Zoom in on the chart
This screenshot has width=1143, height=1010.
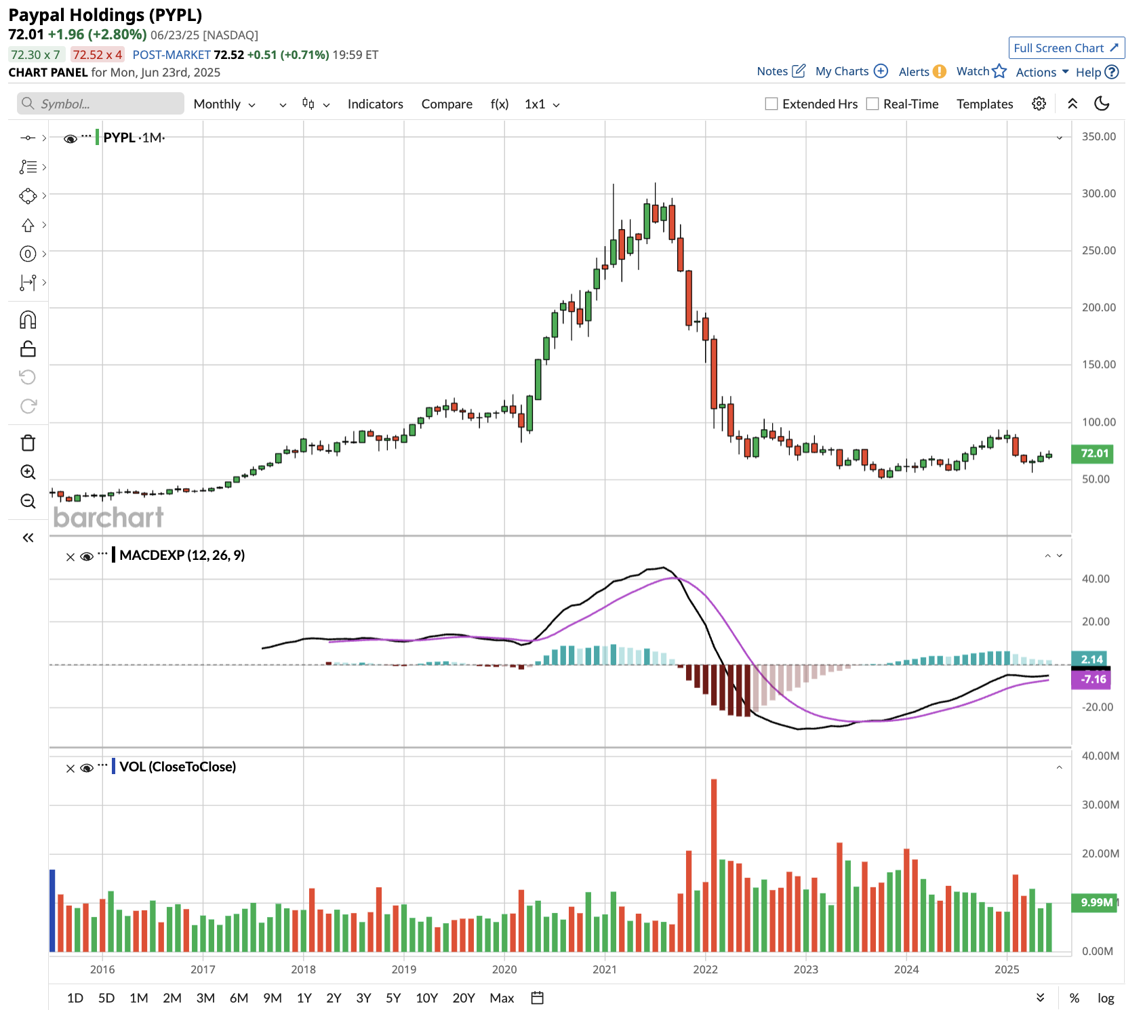[x=28, y=472]
